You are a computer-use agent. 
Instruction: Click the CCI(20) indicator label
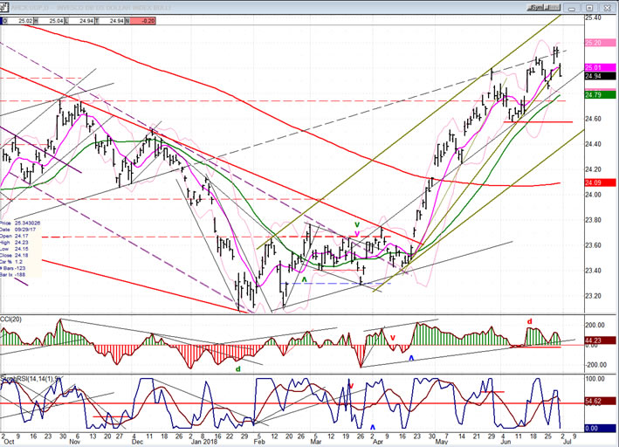tap(10, 319)
